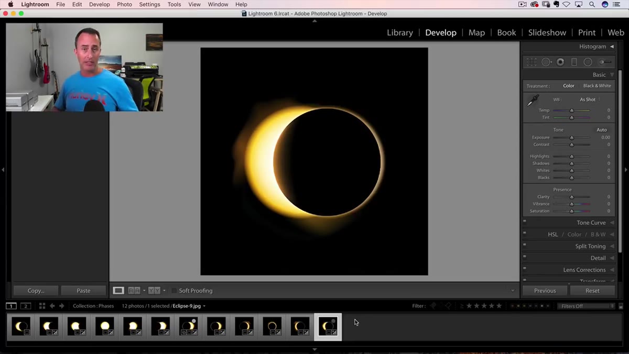
Task: Open the Photo menu
Action: coord(124,4)
